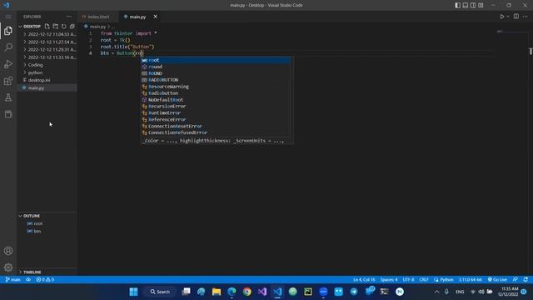Expand folder 2022-12-12 11.04.53
533x300 pixels.
[x=47, y=34]
